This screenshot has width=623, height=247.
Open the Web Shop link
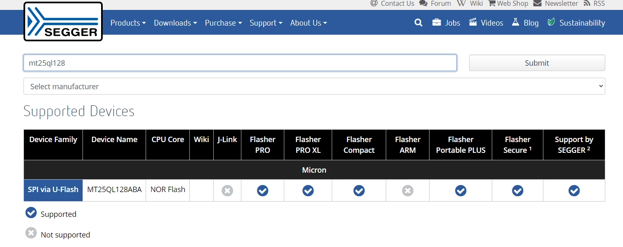coord(512,3)
